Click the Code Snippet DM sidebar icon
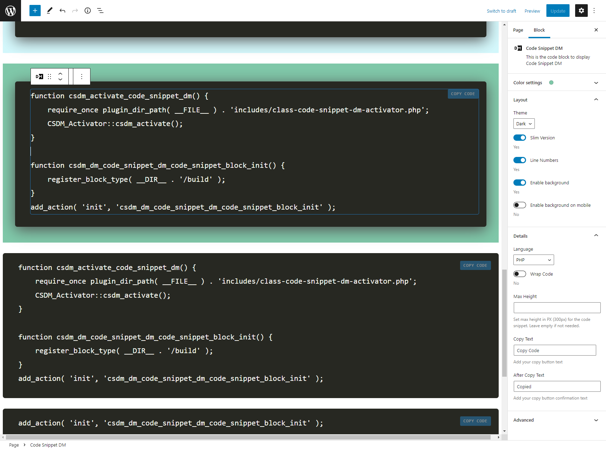The width and height of the screenshot is (606, 449). (x=518, y=48)
